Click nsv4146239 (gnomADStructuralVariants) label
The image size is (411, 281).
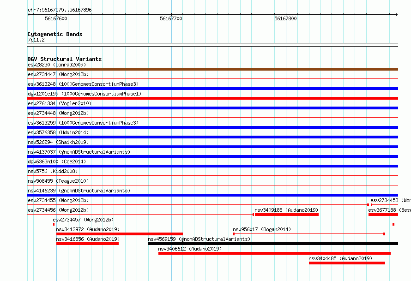pyautogui.click(x=79, y=191)
